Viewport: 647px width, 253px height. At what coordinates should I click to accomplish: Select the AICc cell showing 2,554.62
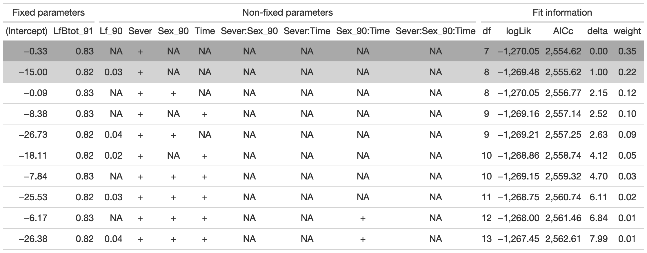(x=563, y=51)
